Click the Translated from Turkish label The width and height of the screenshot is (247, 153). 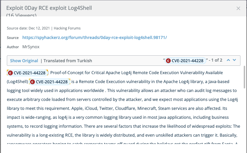(x=68, y=60)
